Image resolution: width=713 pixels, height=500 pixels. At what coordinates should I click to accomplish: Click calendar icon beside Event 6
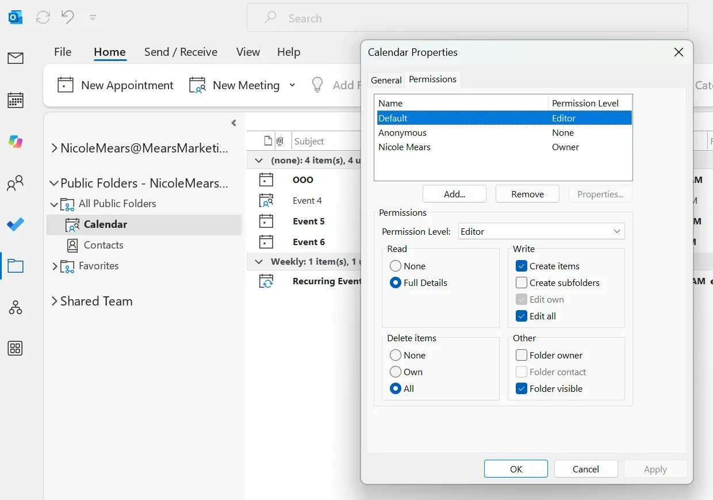[266, 242]
